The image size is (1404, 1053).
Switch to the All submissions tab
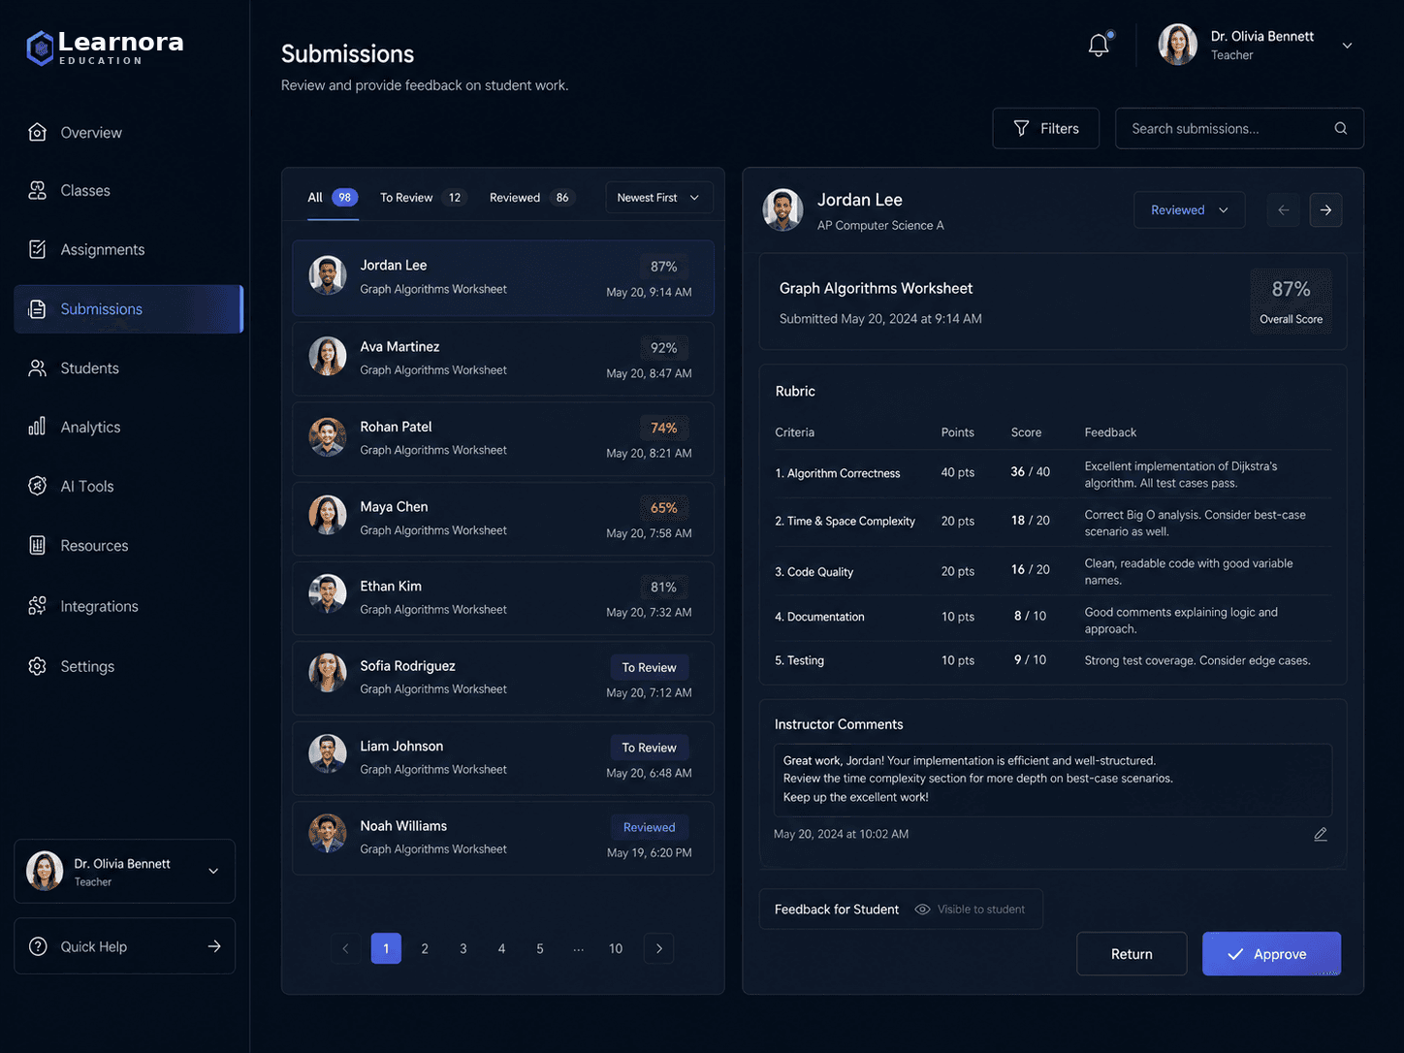click(x=333, y=198)
